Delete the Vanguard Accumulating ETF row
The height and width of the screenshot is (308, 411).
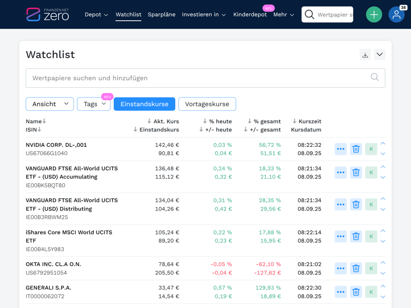coord(356,172)
